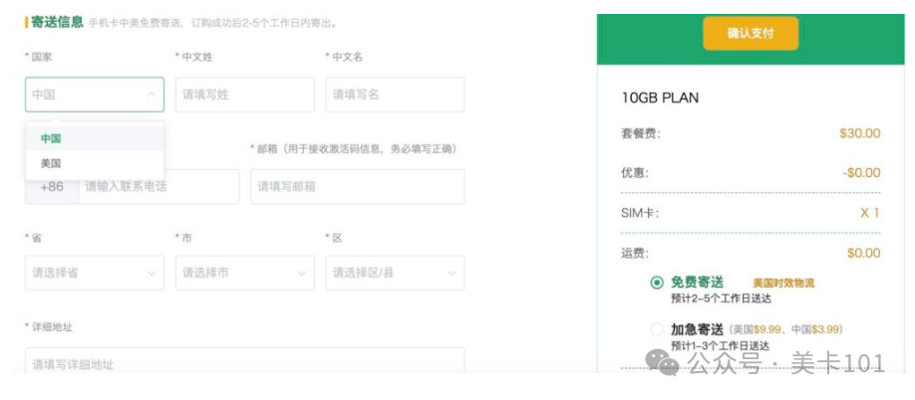Click the chevron in the city box
This screenshot has height=400, width=915.
coord(302,273)
